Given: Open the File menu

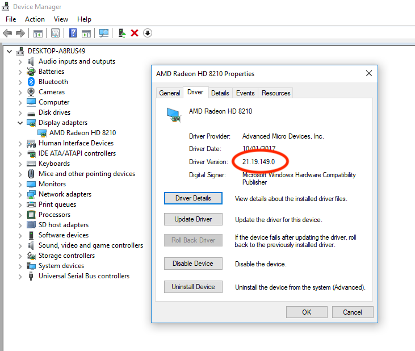Looking at the screenshot, I should coord(11,19).
